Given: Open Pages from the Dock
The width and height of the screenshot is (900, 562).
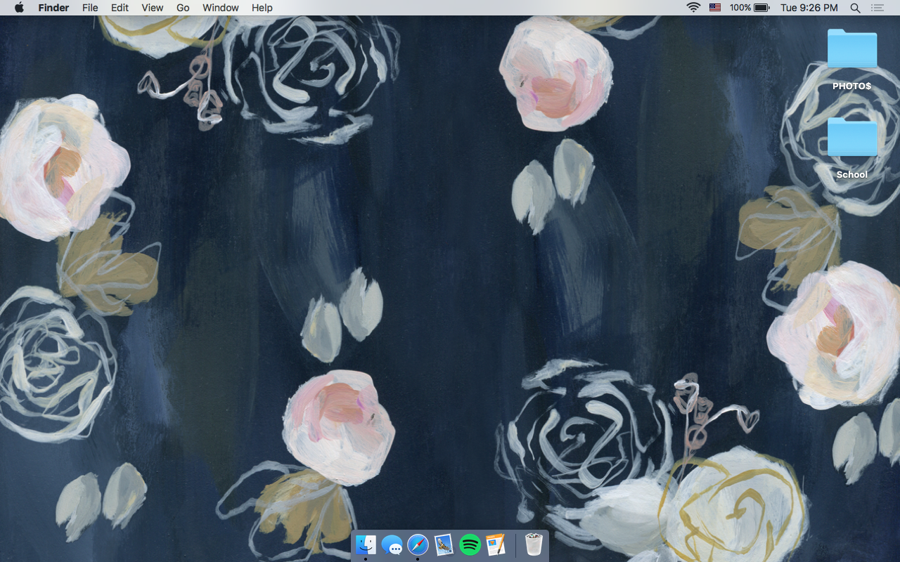Looking at the screenshot, I should coord(496,544).
